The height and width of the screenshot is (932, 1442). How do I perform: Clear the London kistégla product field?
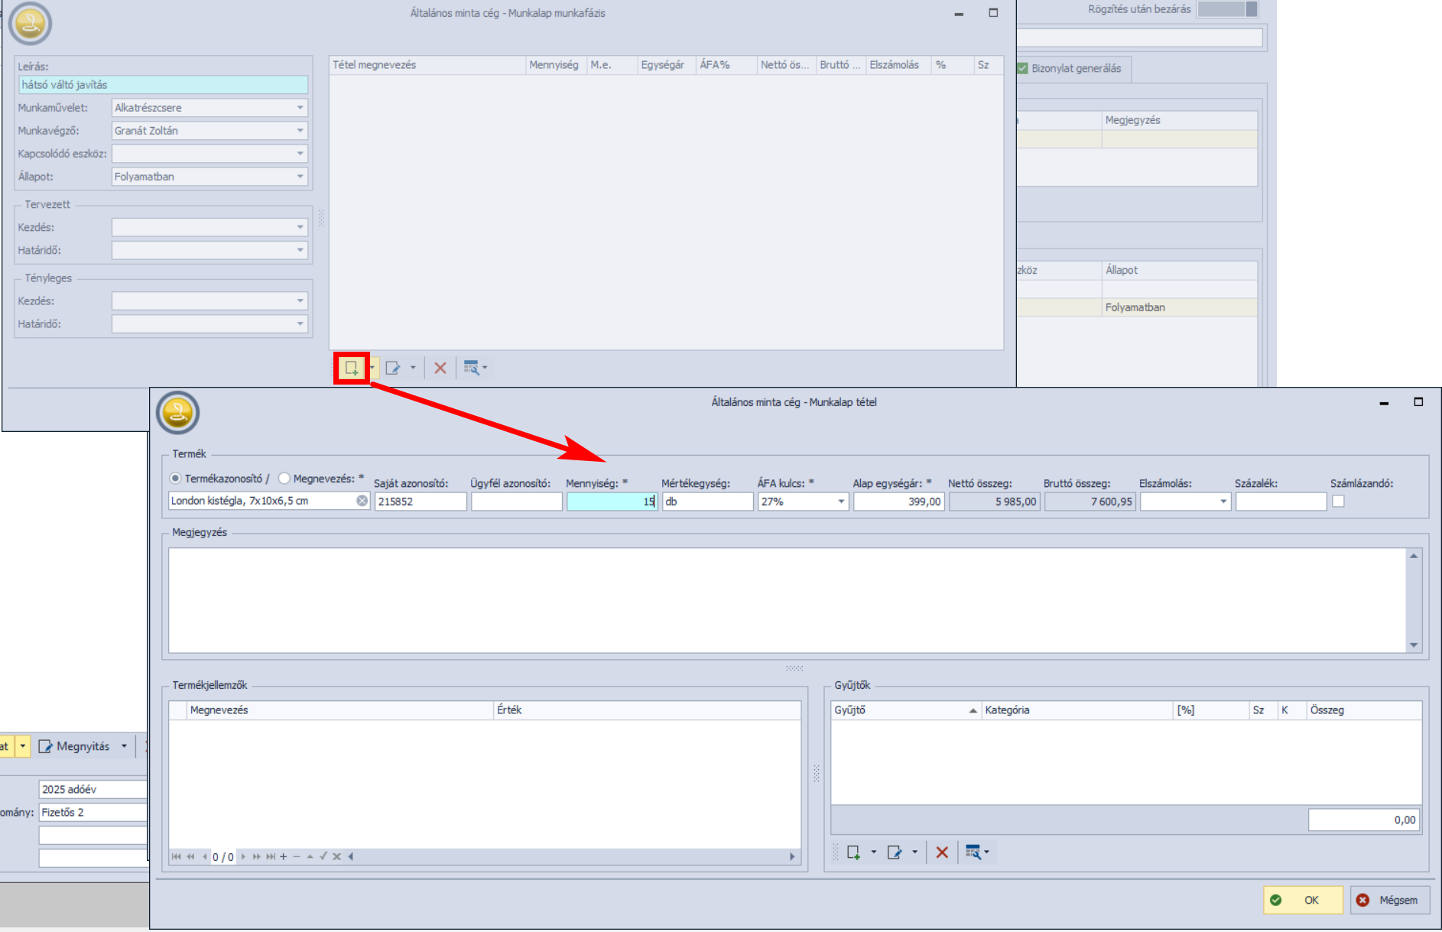tap(362, 501)
